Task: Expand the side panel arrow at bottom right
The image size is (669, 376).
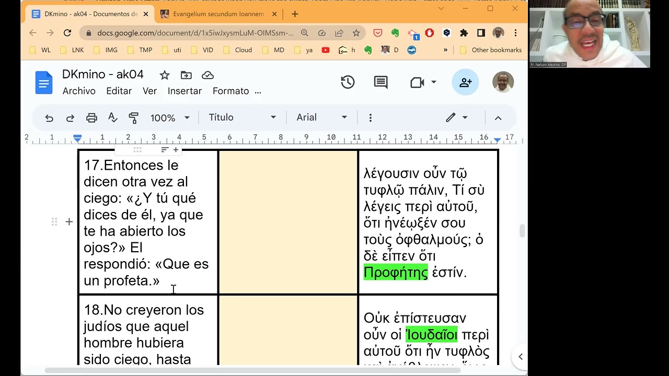Action: (520, 357)
